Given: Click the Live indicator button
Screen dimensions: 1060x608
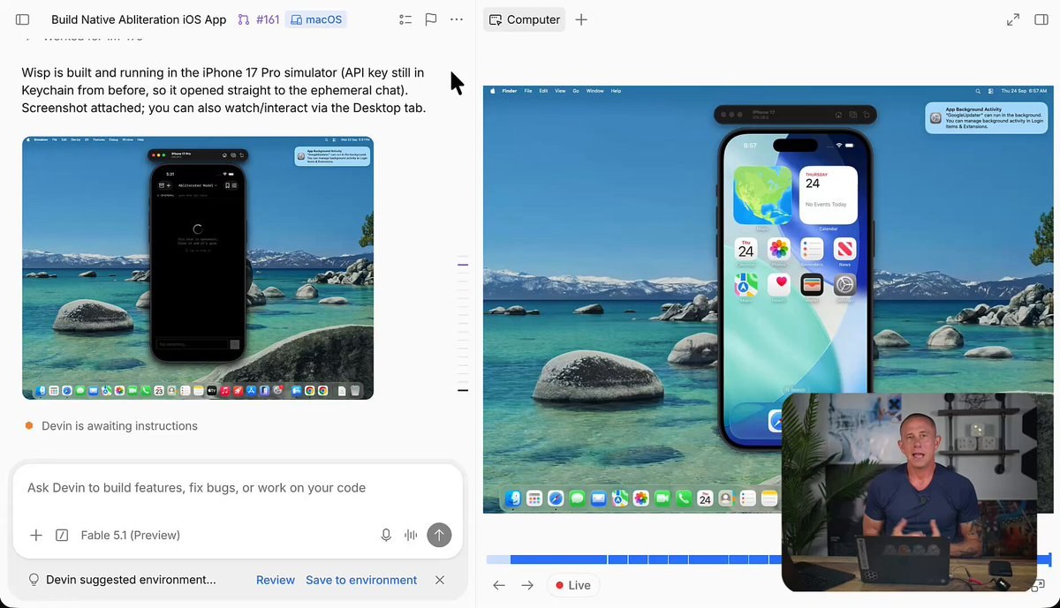Looking at the screenshot, I should [573, 585].
